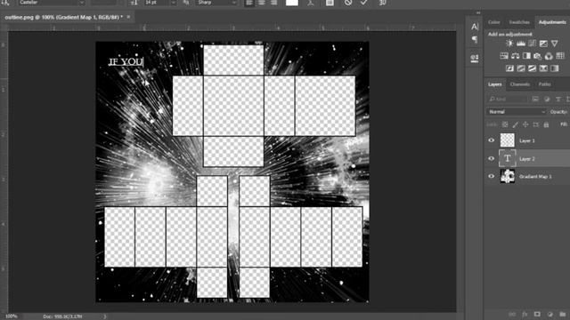The width and height of the screenshot is (570, 320).
Task: Add a Curves adjustment
Action: (x=532, y=44)
